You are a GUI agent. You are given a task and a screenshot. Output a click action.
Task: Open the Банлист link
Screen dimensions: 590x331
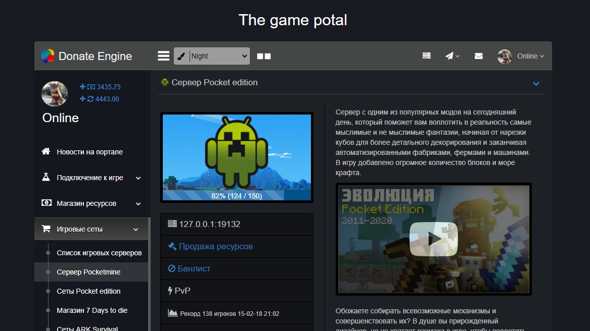click(194, 268)
